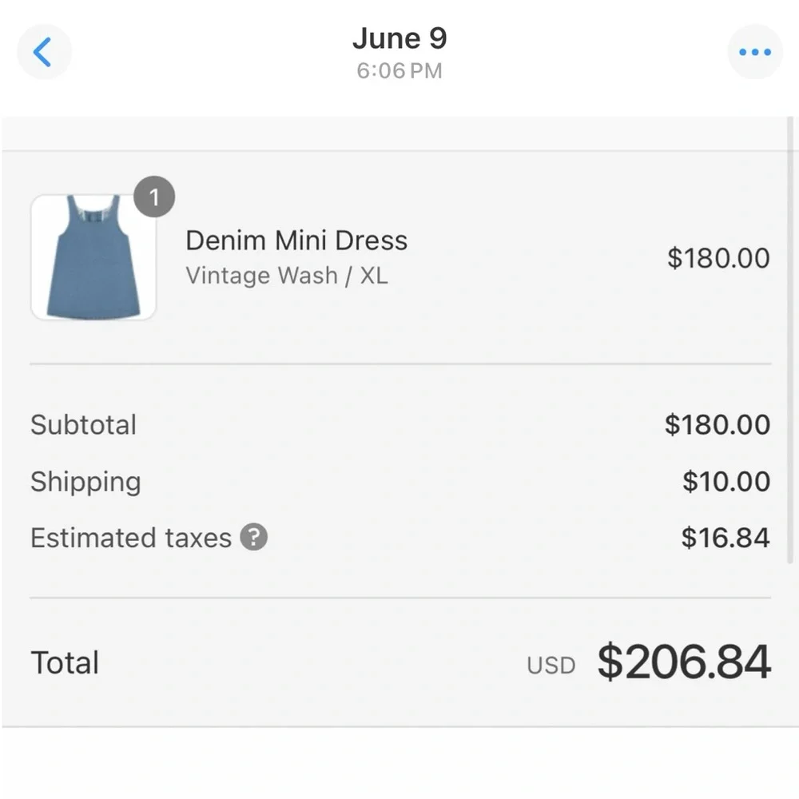Select the Shipping line item

tap(85, 482)
